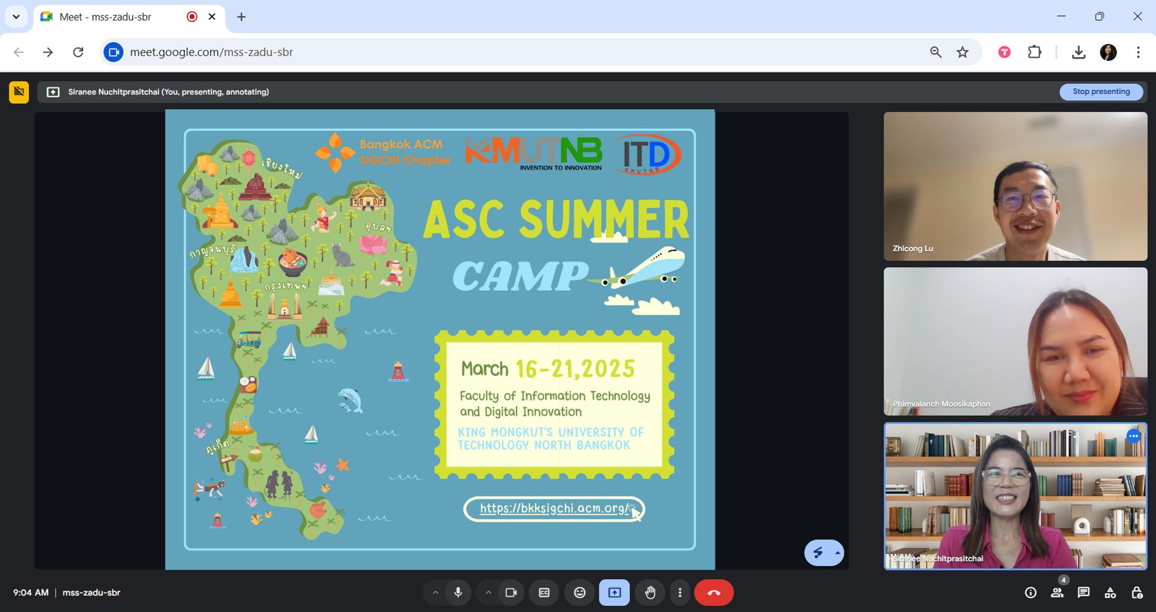The width and height of the screenshot is (1156, 612).
Task: Open the zoom magnifier in address bar
Action: click(935, 52)
